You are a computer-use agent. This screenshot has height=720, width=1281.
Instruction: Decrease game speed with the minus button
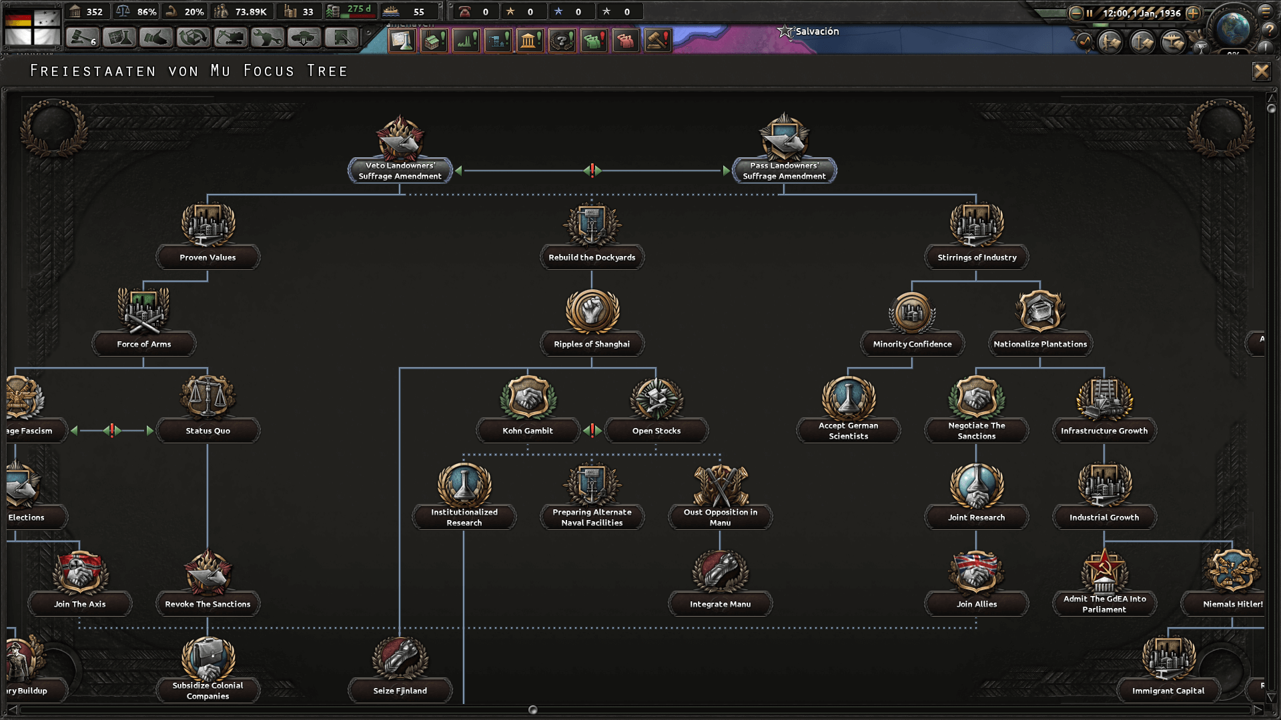tap(1076, 13)
